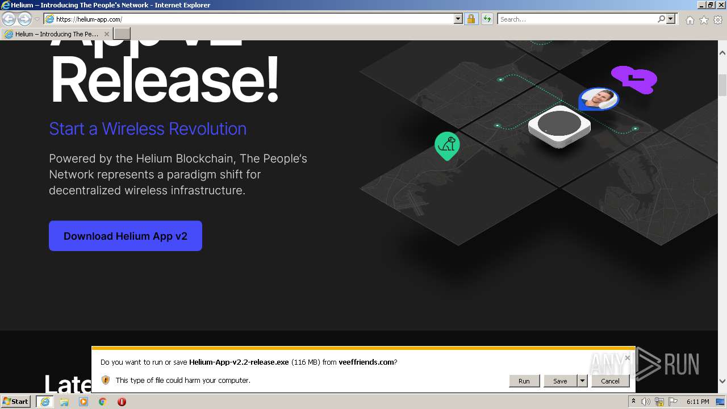This screenshot has width=727, height=409.
Task: Click the Search box field
Action: click(576, 19)
